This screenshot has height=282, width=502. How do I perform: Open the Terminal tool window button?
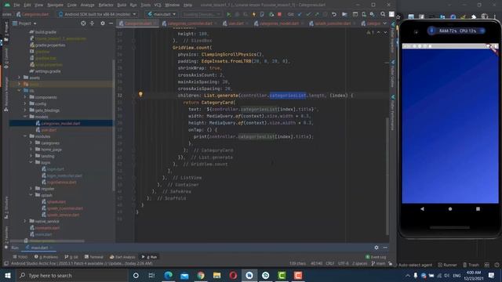click(94, 257)
